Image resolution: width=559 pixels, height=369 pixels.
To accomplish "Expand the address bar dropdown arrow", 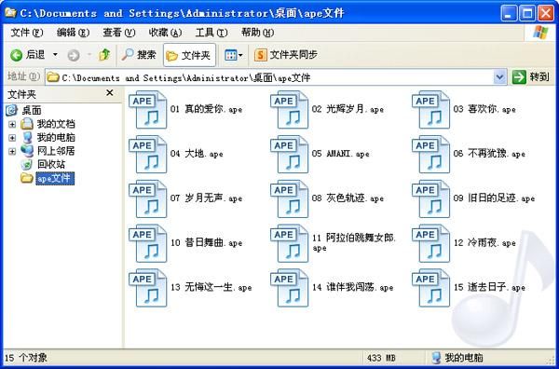I will (499, 77).
